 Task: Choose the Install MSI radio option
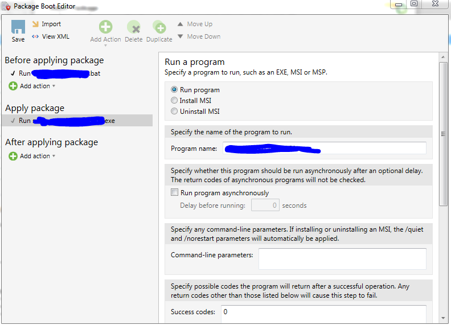tap(174, 100)
